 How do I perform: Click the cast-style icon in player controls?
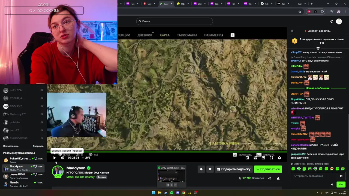tap(255, 158)
